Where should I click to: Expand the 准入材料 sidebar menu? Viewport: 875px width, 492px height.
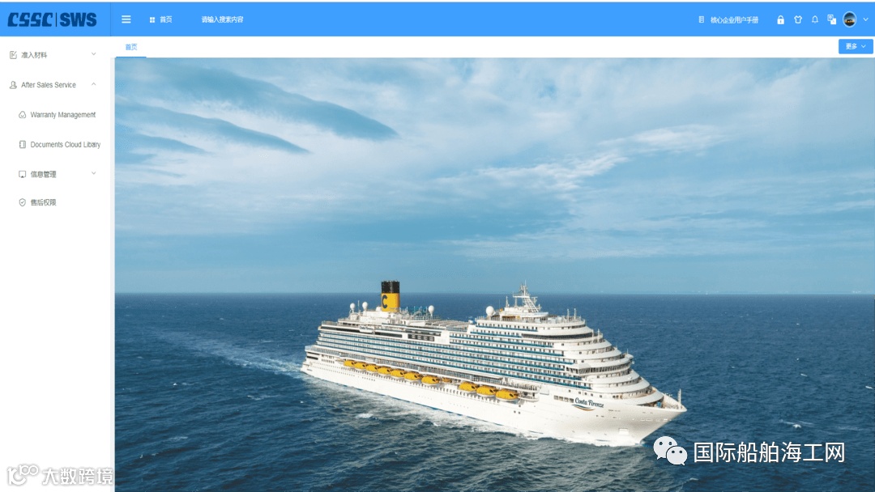pyautogui.click(x=53, y=54)
